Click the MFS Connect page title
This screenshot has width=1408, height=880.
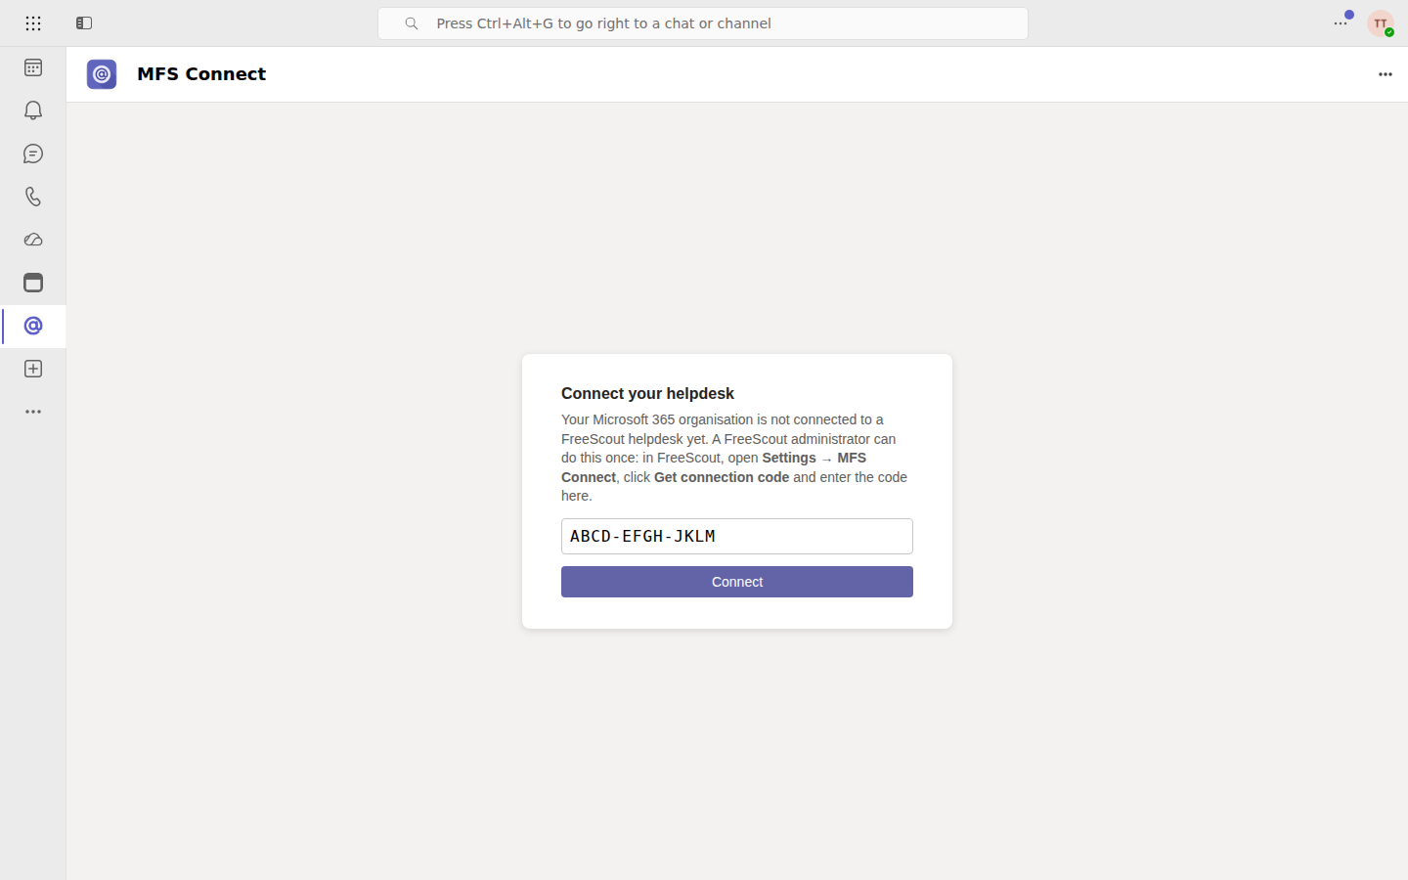[201, 74]
